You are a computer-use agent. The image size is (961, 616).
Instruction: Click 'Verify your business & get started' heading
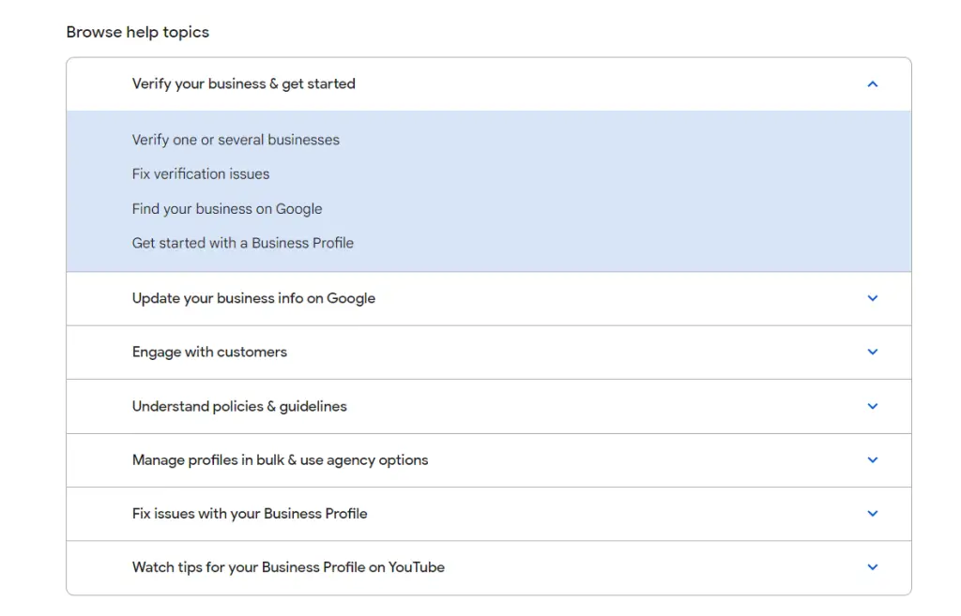click(x=243, y=83)
